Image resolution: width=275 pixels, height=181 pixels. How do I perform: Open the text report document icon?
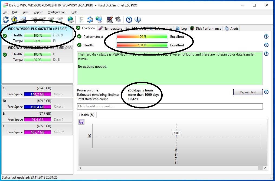(81, 20)
